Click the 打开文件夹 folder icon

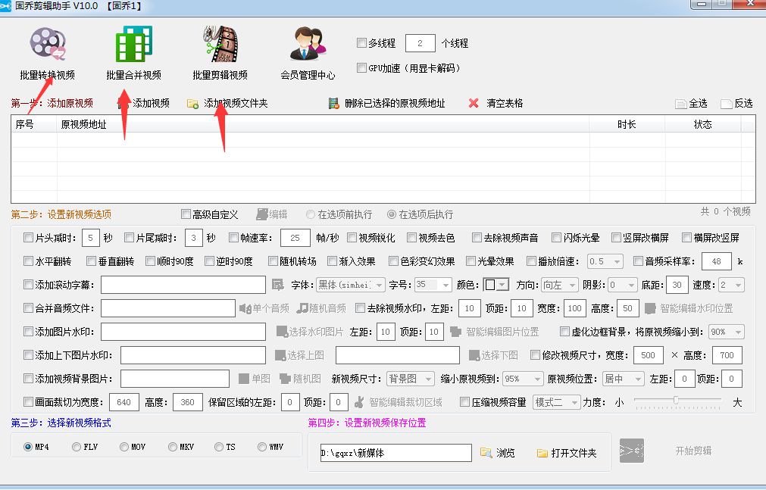point(542,453)
